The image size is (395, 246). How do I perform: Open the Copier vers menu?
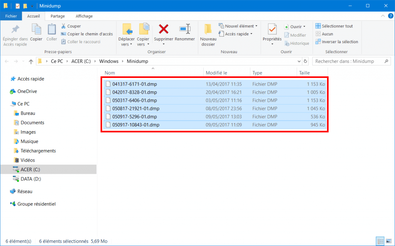(x=143, y=35)
